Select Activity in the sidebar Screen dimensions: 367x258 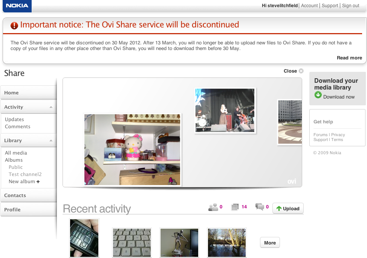pos(14,107)
